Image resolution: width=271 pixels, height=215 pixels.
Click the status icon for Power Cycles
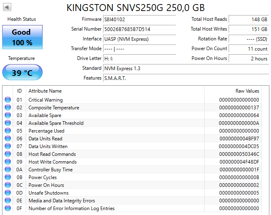(x=8, y=177)
